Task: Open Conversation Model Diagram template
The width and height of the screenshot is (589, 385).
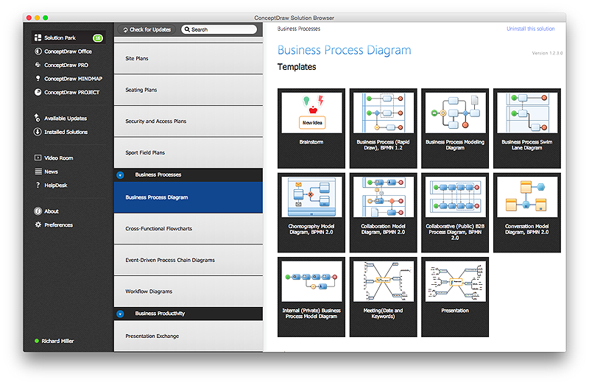Action: [527, 213]
